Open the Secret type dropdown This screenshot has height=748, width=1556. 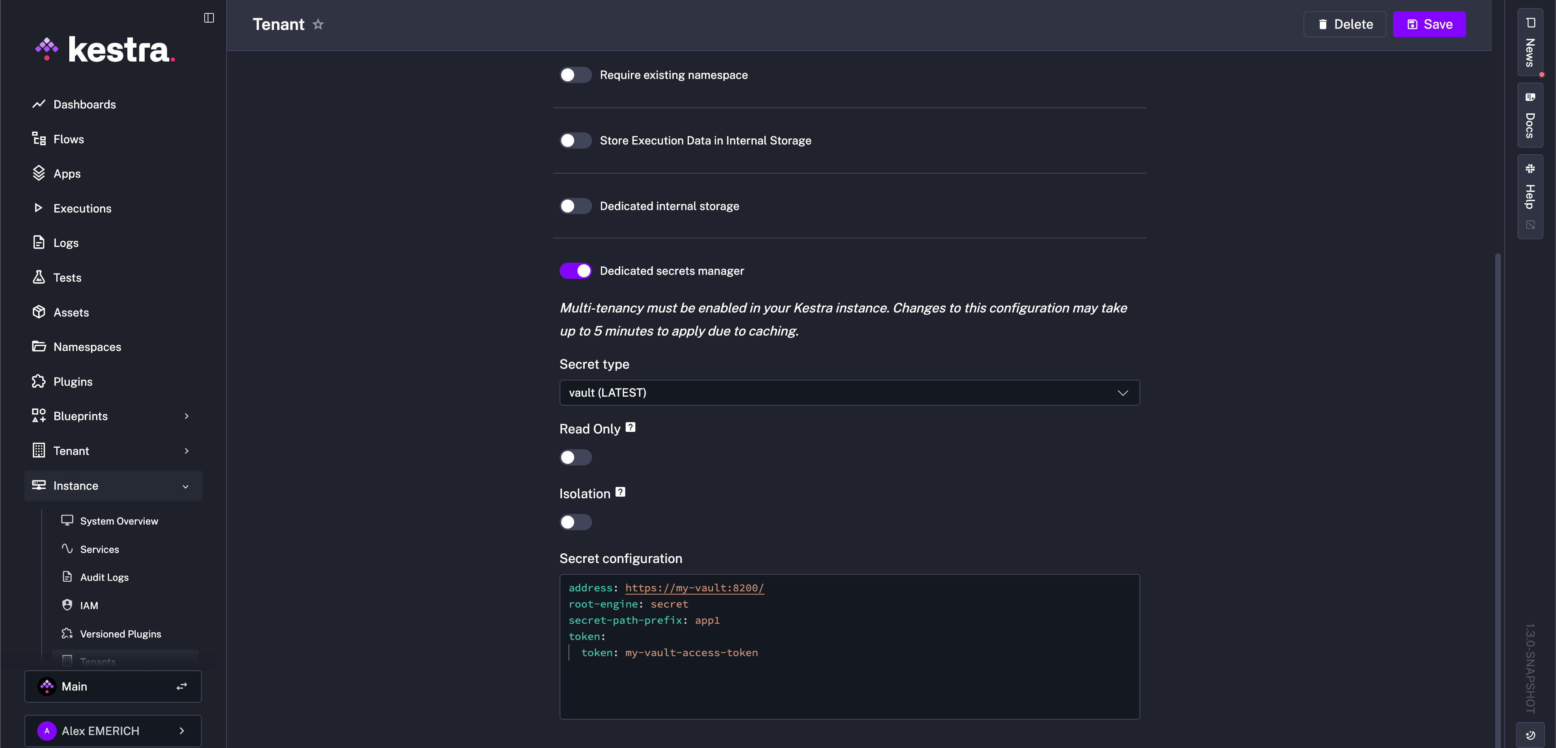coord(848,392)
